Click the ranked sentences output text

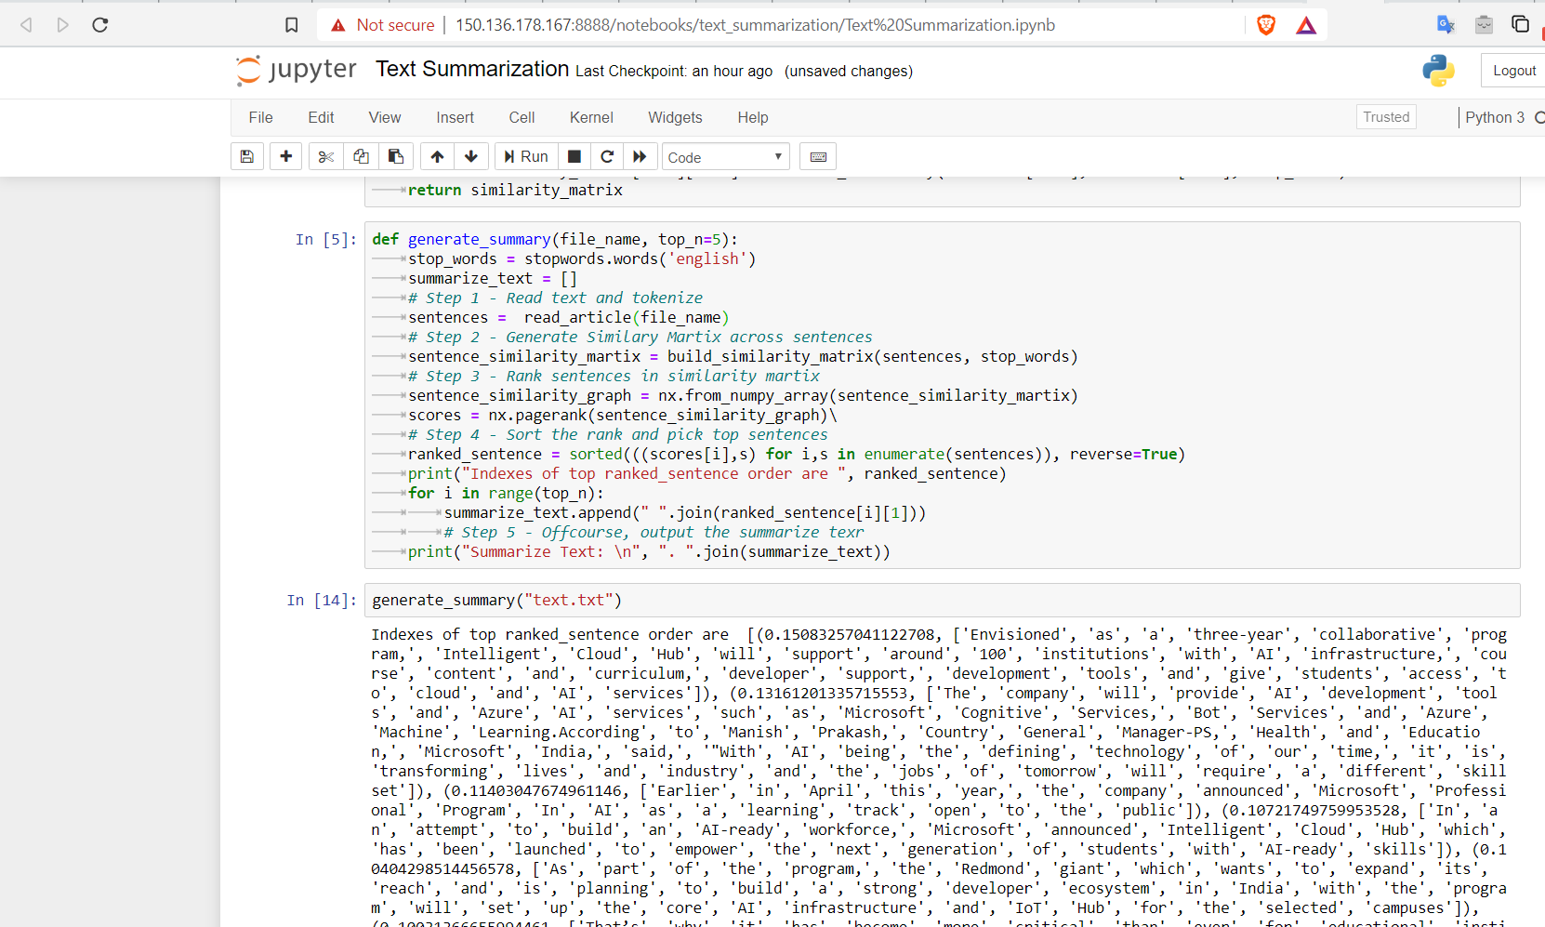tap(939, 776)
